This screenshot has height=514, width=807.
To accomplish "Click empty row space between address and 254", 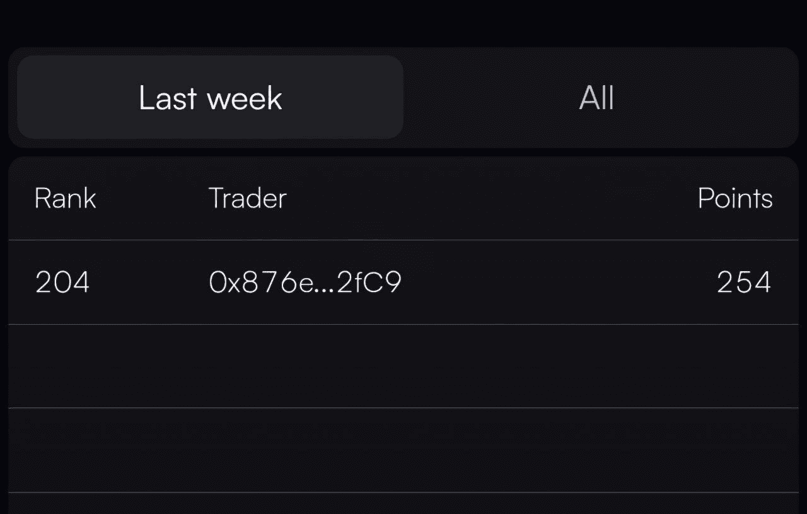I will click(x=555, y=283).
